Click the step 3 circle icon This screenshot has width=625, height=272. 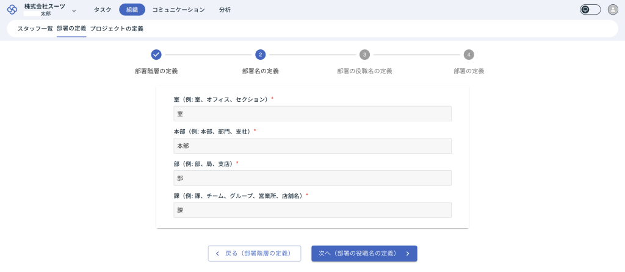(x=364, y=54)
